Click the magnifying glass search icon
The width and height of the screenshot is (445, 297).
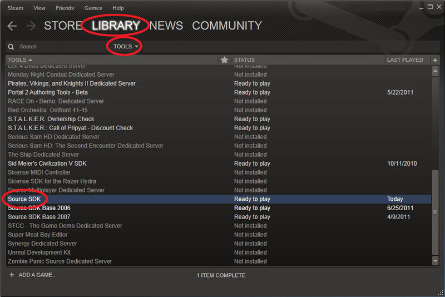click(x=11, y=47)
